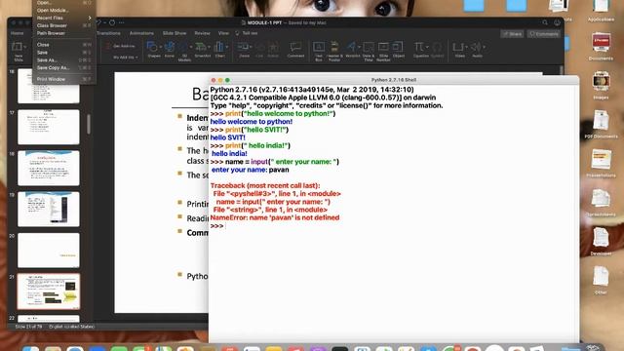Click the slide panel scrollbar thumb
624x351 pixels.
pyautogui.click(x=89, y=124)
